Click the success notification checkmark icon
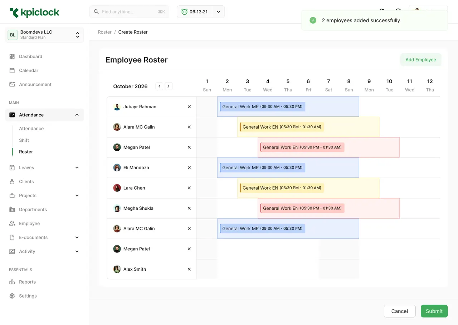458x325 pixels. coord(313,20)
